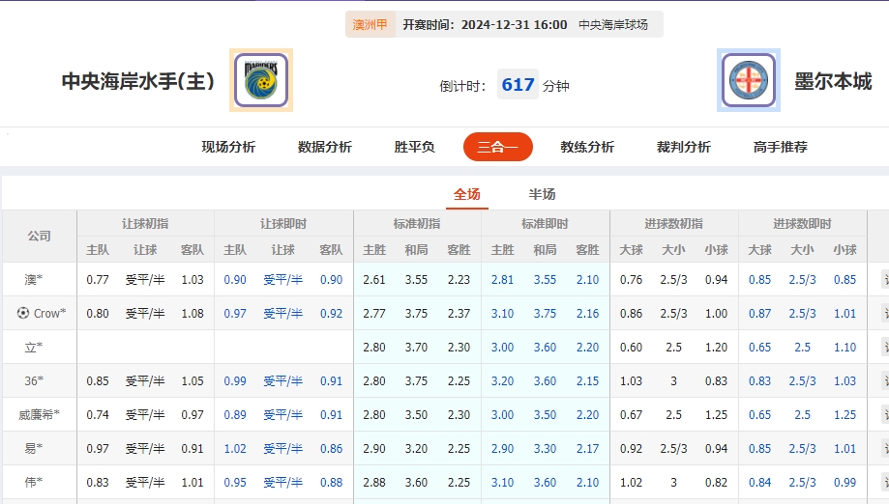
Task: Open the 威廉希* company row
Action: [x=39, y=415]
